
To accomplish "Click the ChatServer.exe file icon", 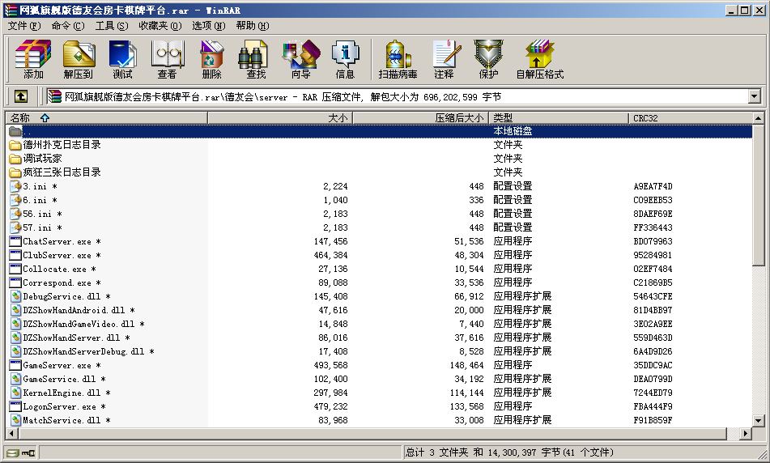I will click(15, 241).
